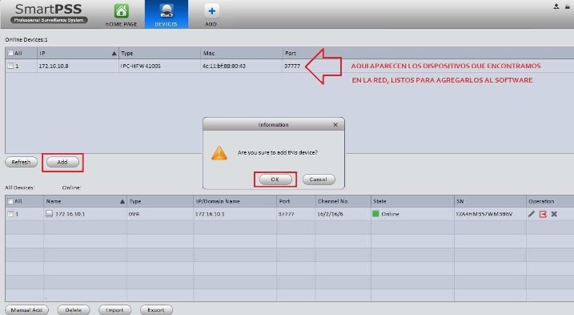The image size is (574, 315).
Task: Edit the DVR device with the pencil icon
Action: pos(531,214)
